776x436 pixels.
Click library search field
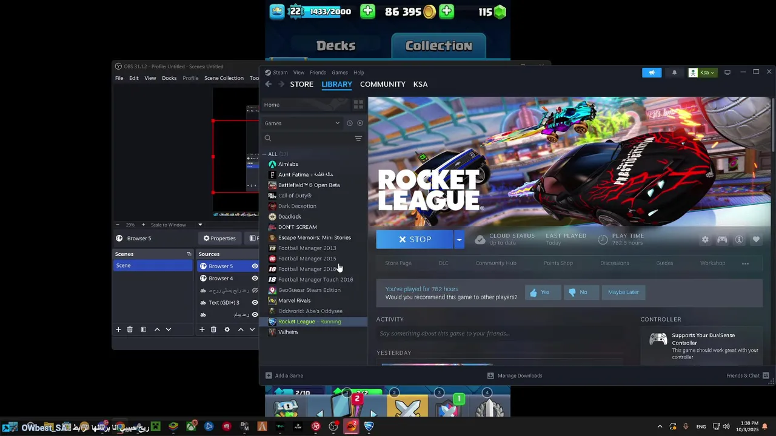click(x=308, y=139)
